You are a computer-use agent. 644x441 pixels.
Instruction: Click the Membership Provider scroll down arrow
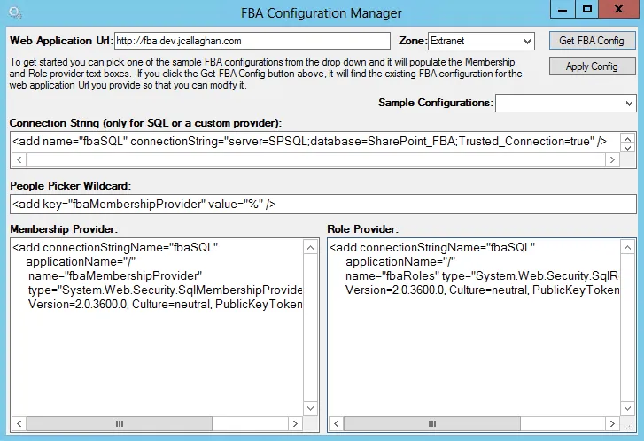(311, 408)
